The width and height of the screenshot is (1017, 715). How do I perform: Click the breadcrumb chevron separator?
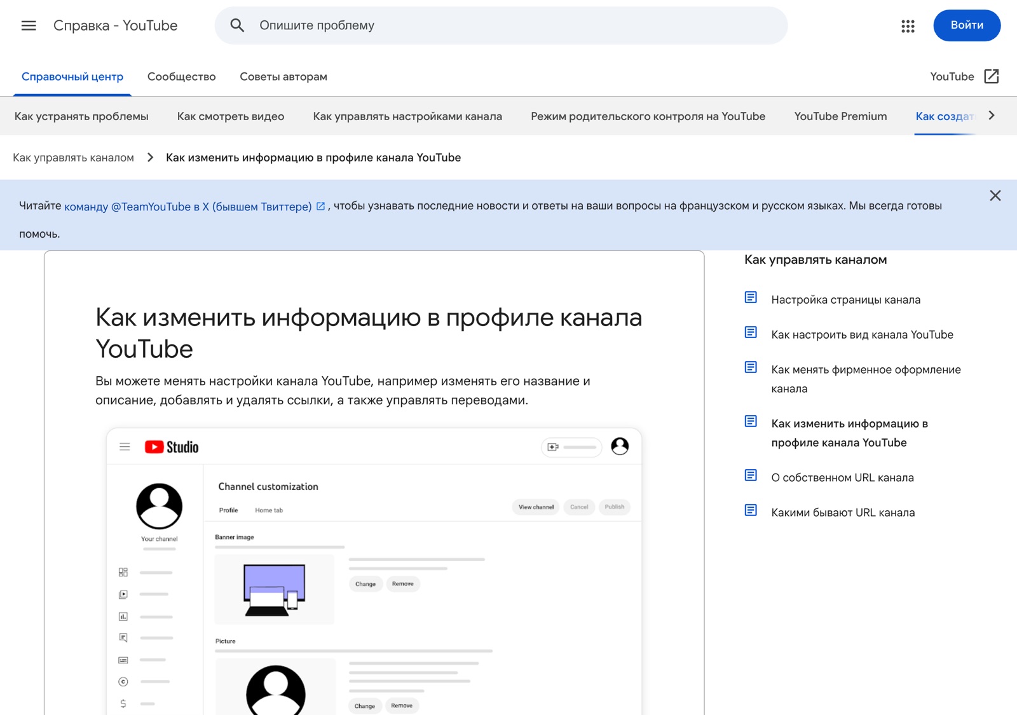pyautogui.click(x=150, y=157)
